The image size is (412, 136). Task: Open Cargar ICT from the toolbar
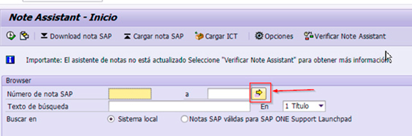216,36
